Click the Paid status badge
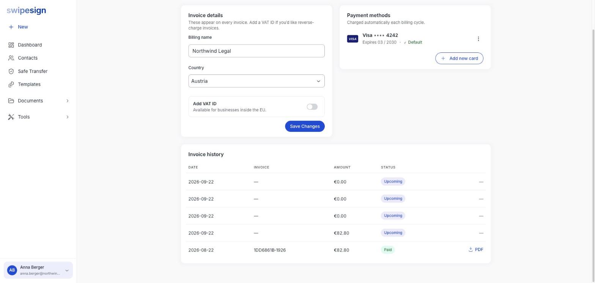Screen dimensions: 595x283 tap(388, 250)
